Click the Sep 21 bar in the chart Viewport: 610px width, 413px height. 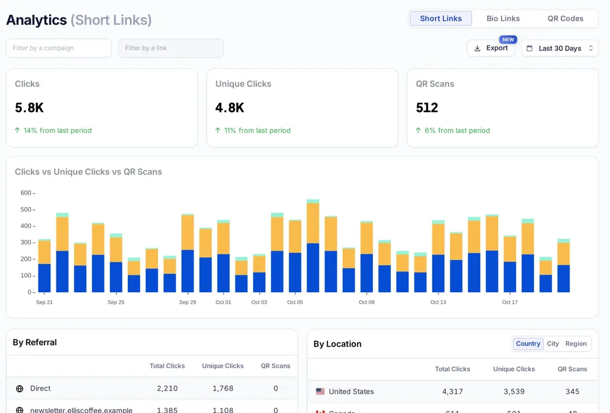coord(45,265)
